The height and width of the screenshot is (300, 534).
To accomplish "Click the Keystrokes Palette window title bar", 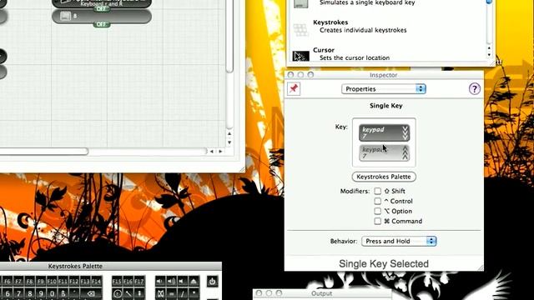I will pos(111,266).
